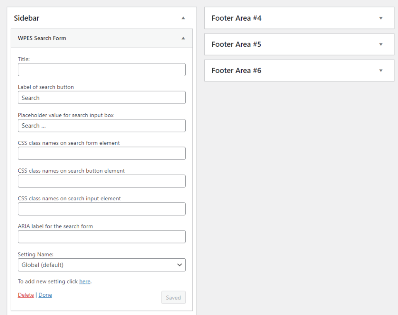Collapse the Sidebar panel arrow
Screen dimensions: 398x315
click(x=183, y=18)
